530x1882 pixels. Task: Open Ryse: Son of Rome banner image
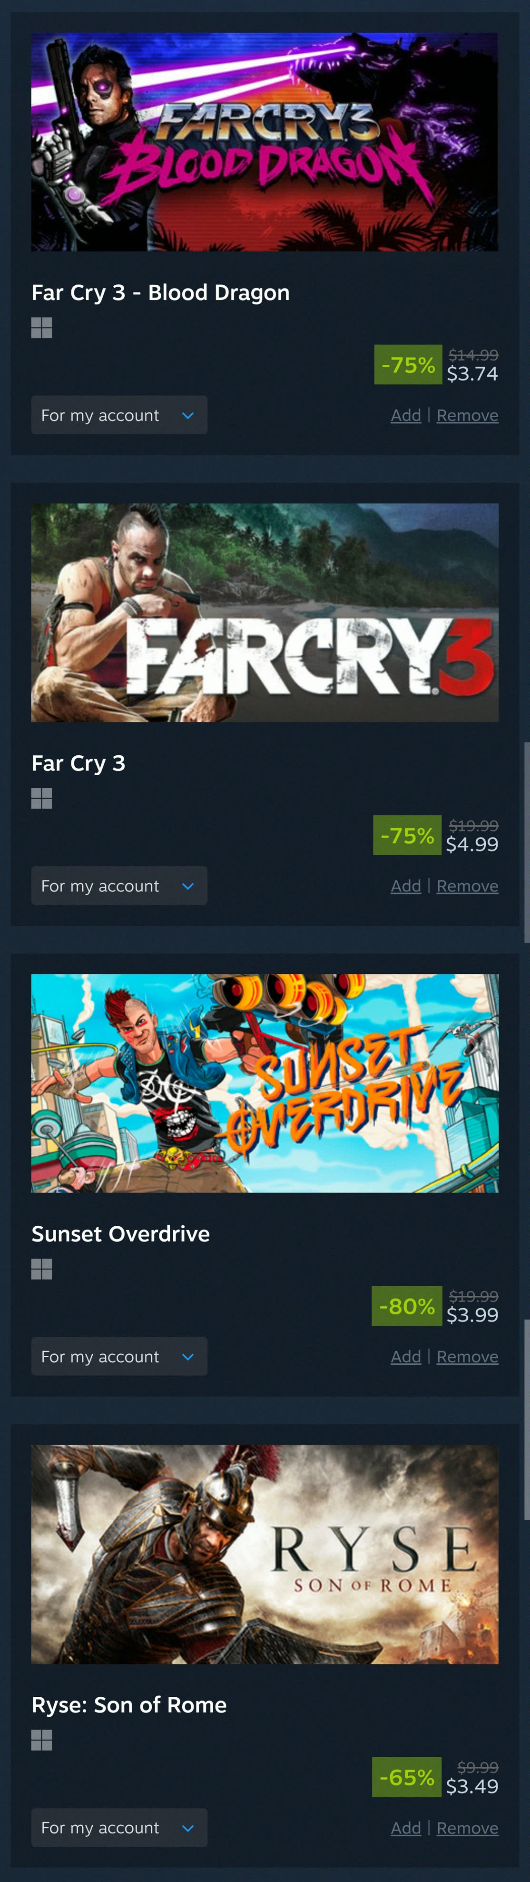[265, 1554]
